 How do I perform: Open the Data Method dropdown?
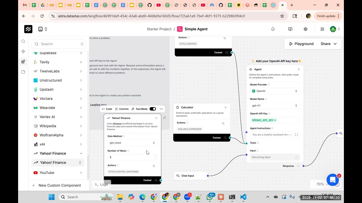click(x=132, y=143)
